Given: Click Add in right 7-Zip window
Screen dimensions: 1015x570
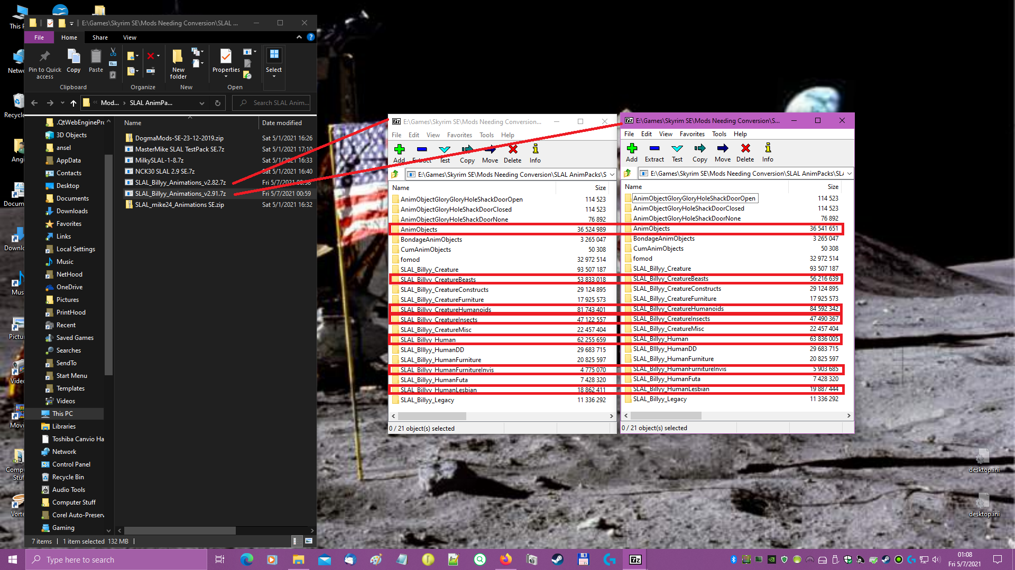Looking at the screenshot, I should [x=632, y=153].
